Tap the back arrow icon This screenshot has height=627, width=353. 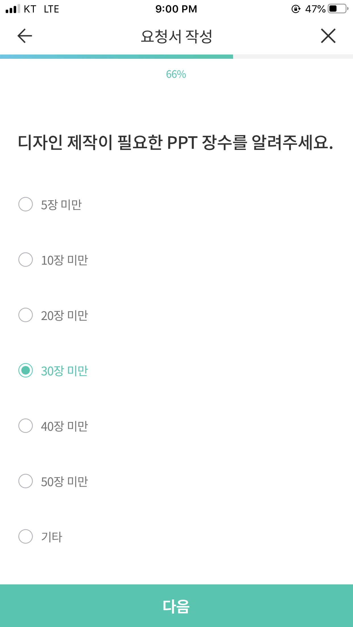(25, 36)
